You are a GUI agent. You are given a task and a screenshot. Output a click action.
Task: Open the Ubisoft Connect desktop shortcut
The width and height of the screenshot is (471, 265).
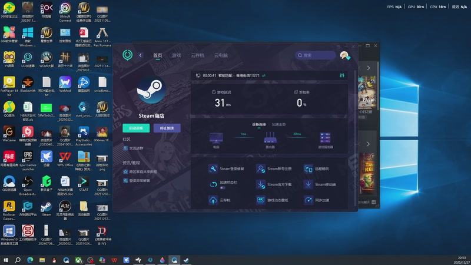tap(65, 12)
